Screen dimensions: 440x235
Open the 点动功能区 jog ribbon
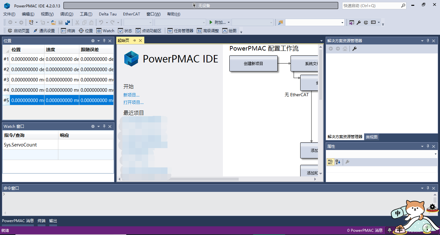148,31
